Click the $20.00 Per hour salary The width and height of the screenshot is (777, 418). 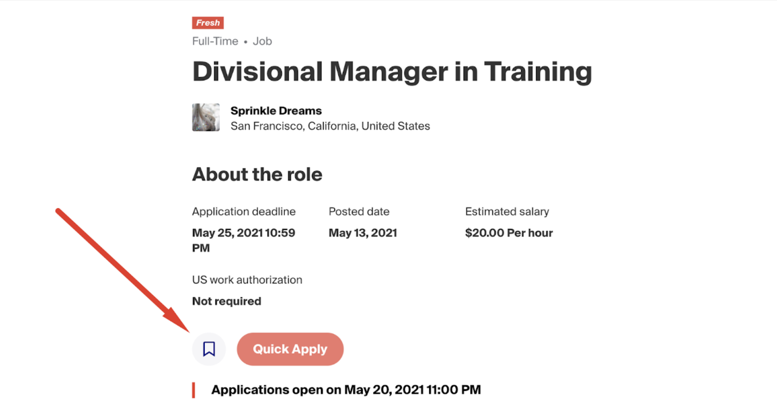point(509,233)
